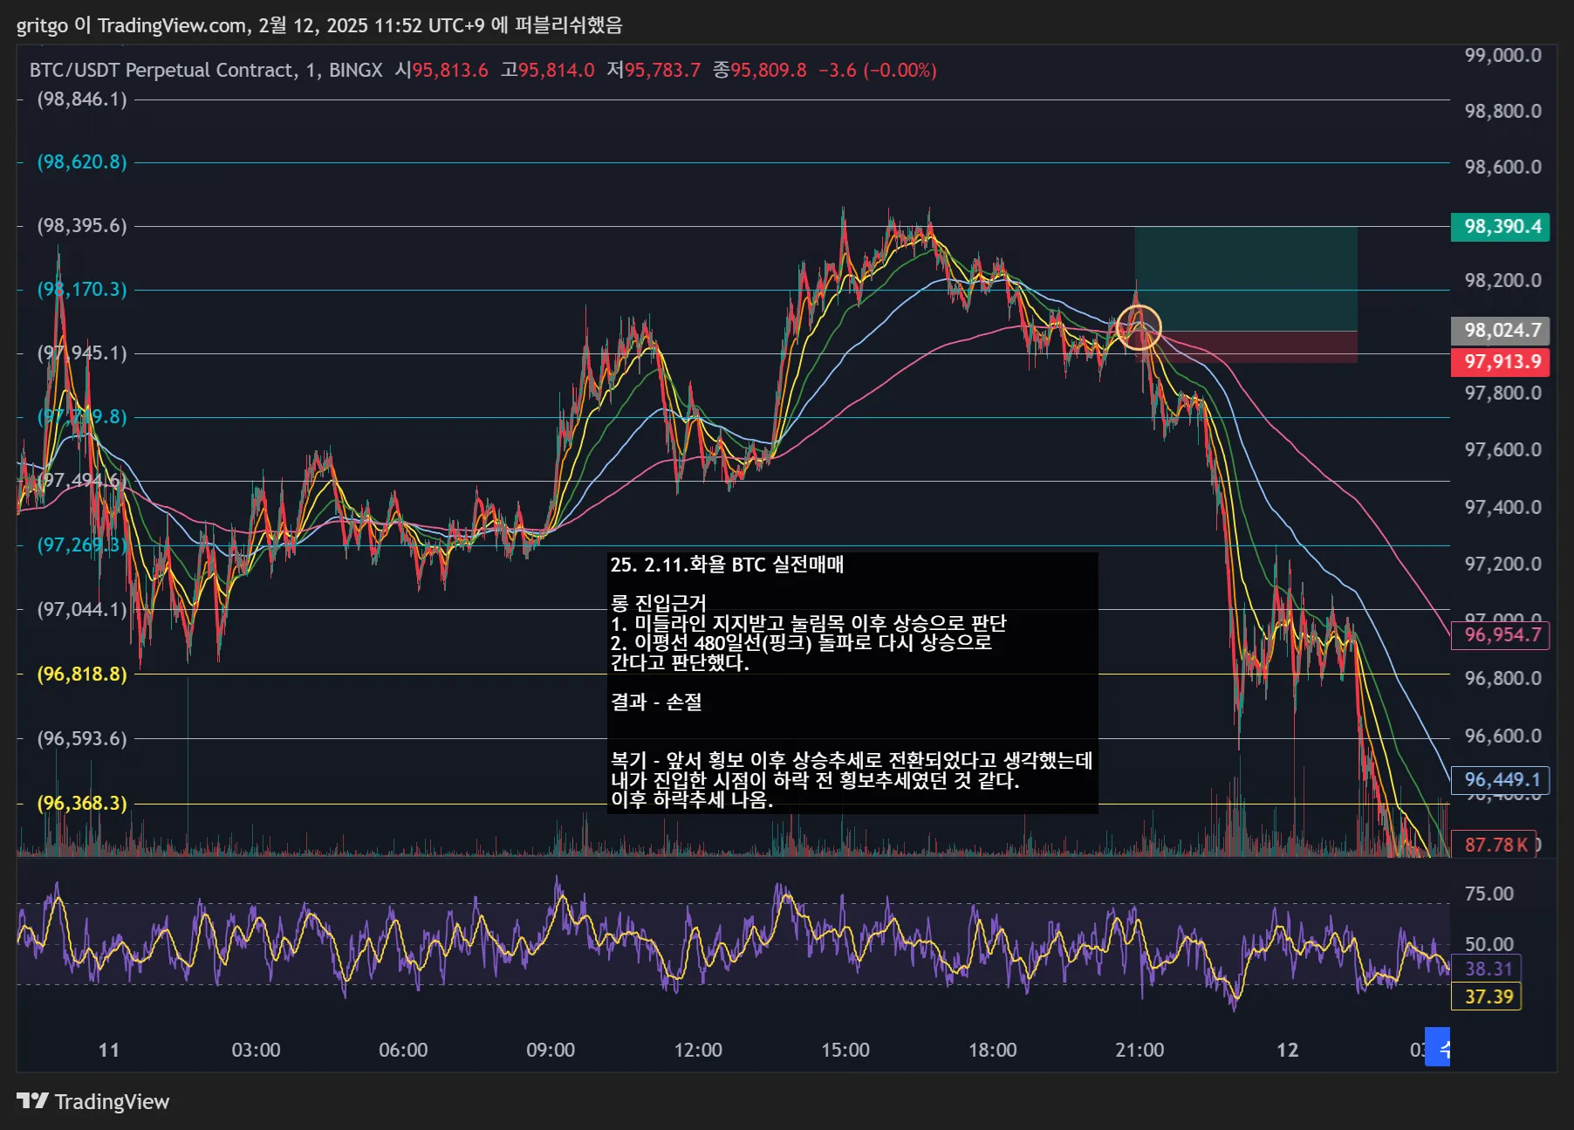
Task: Click the TradingView logo at bottom left
Action: [x=92, y=1101]
